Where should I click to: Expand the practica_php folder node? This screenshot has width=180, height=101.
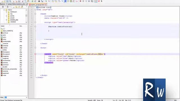tap(6, 20)
